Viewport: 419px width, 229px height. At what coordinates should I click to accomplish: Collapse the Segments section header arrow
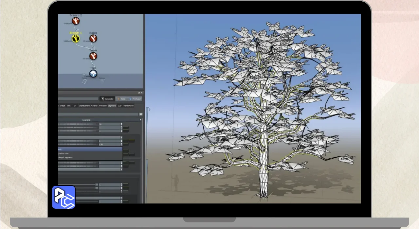click(x=140, y=120)
